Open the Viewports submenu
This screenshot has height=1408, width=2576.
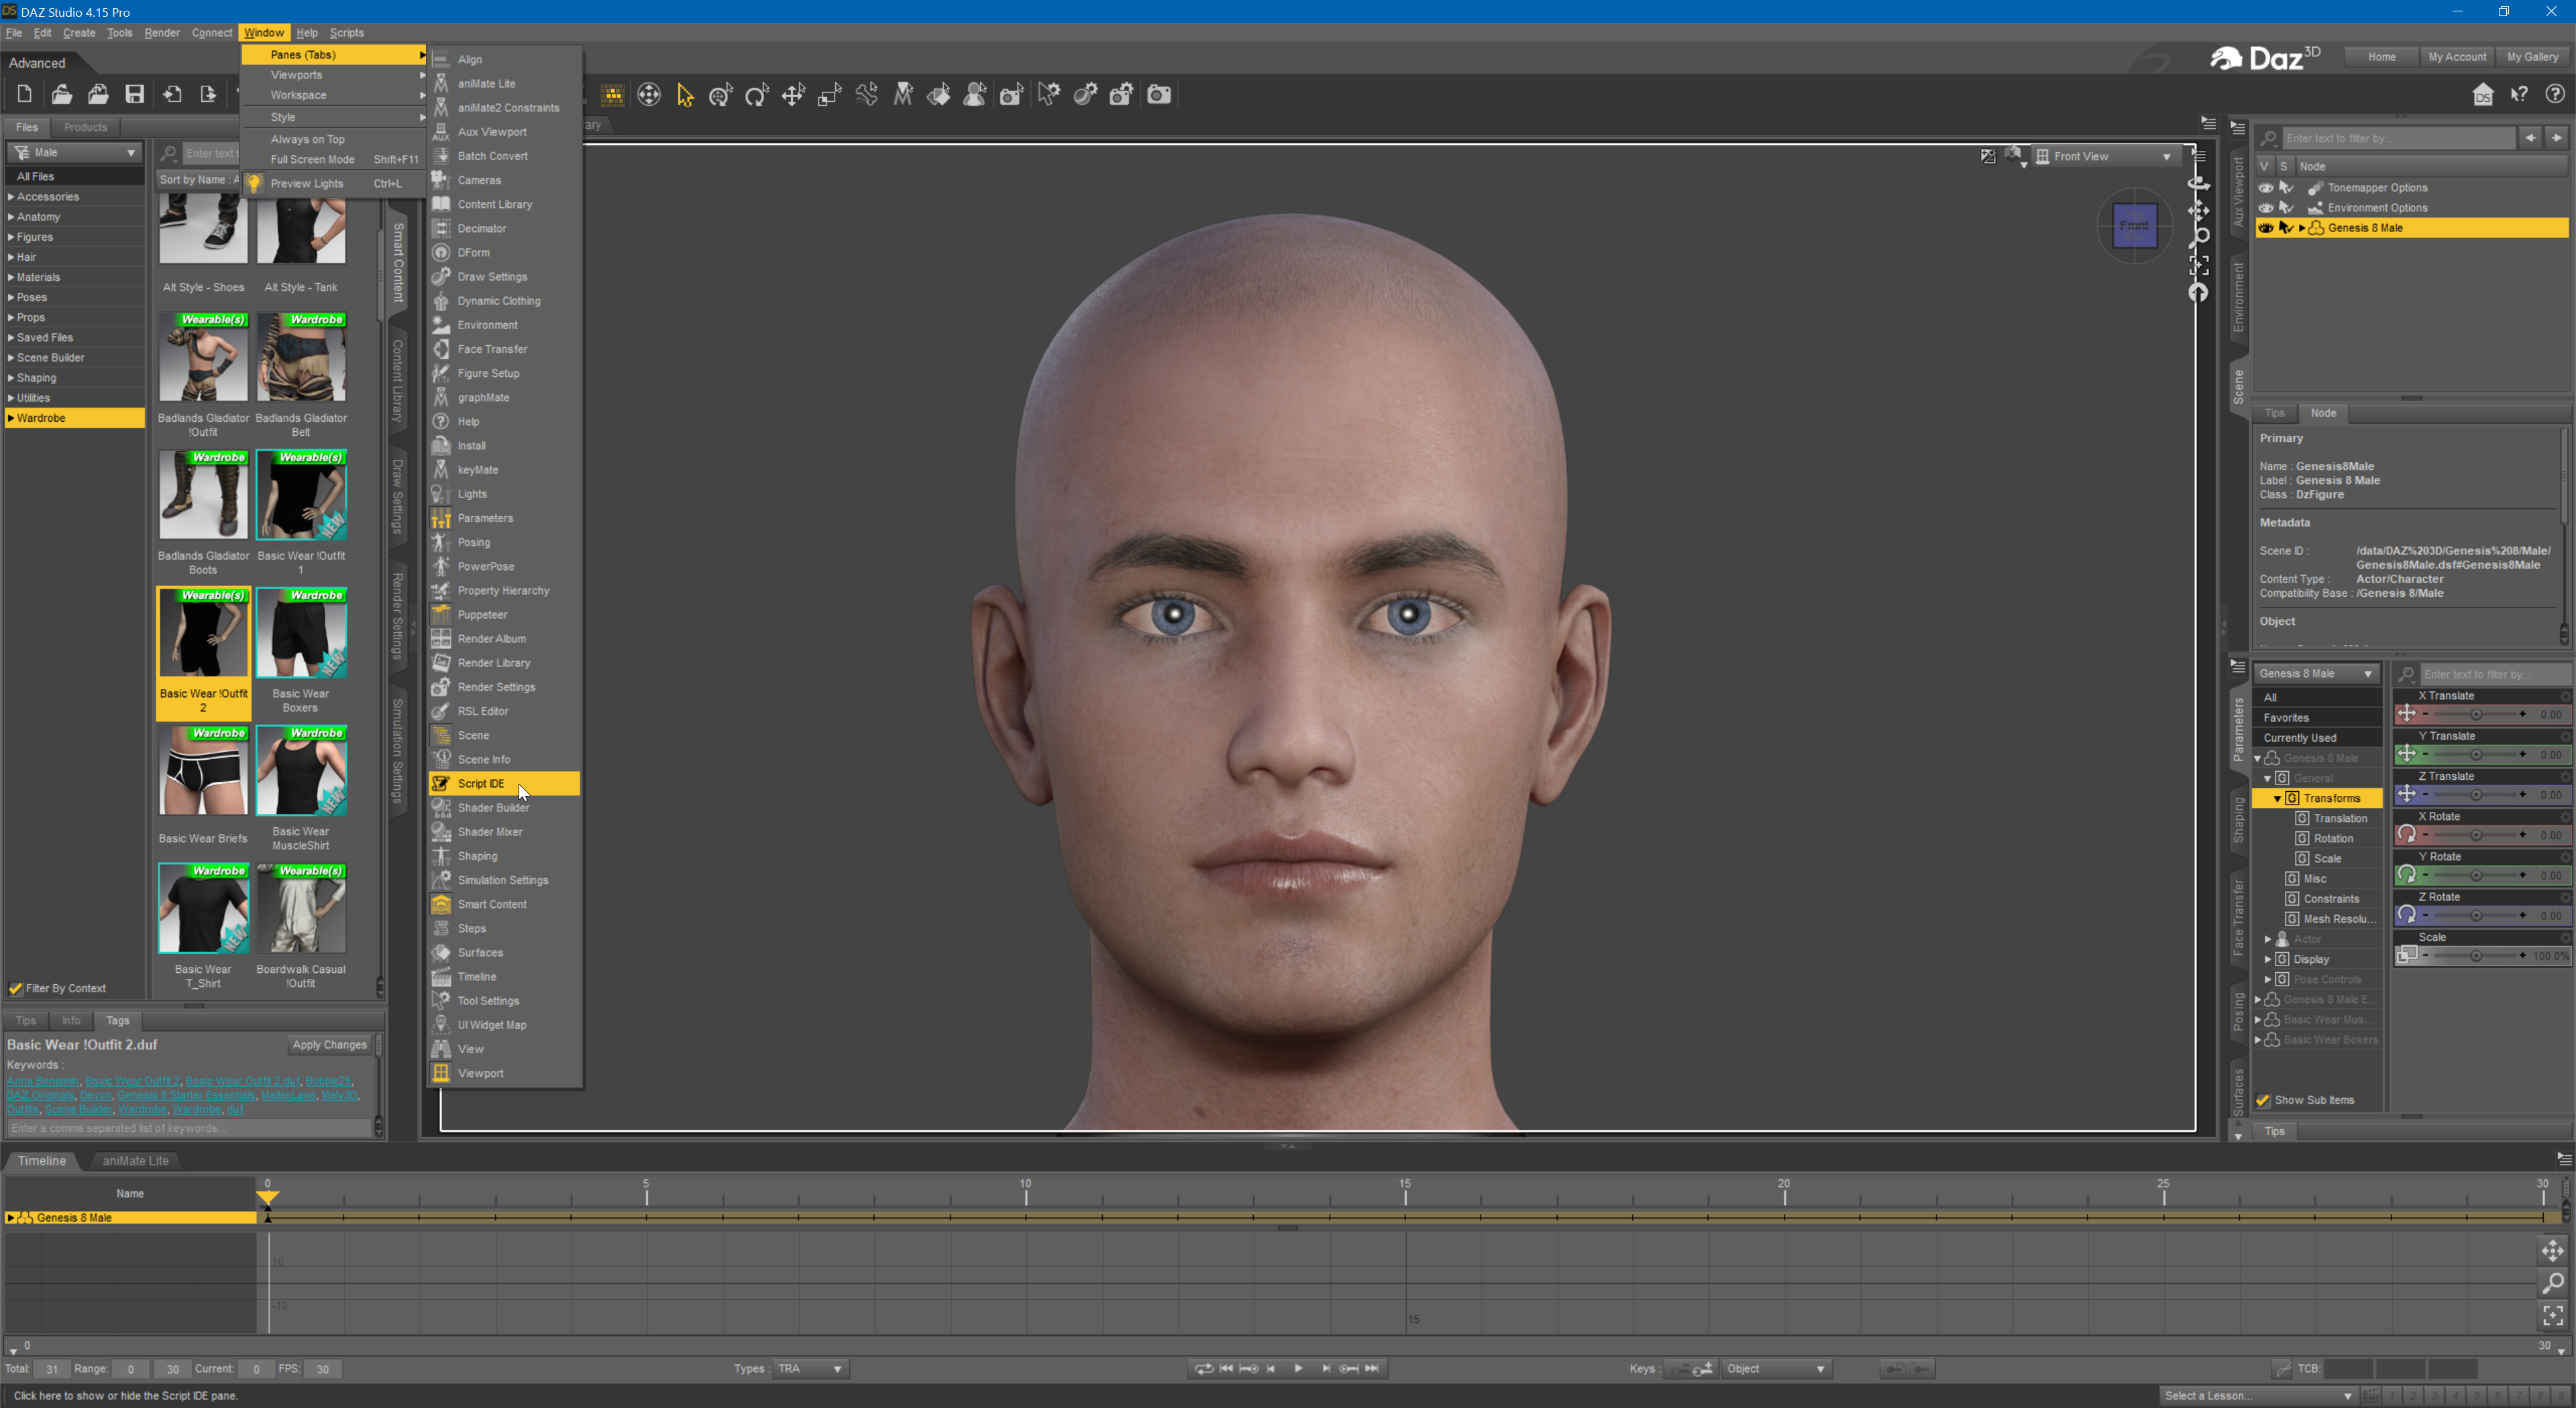(x=334, y=75)
